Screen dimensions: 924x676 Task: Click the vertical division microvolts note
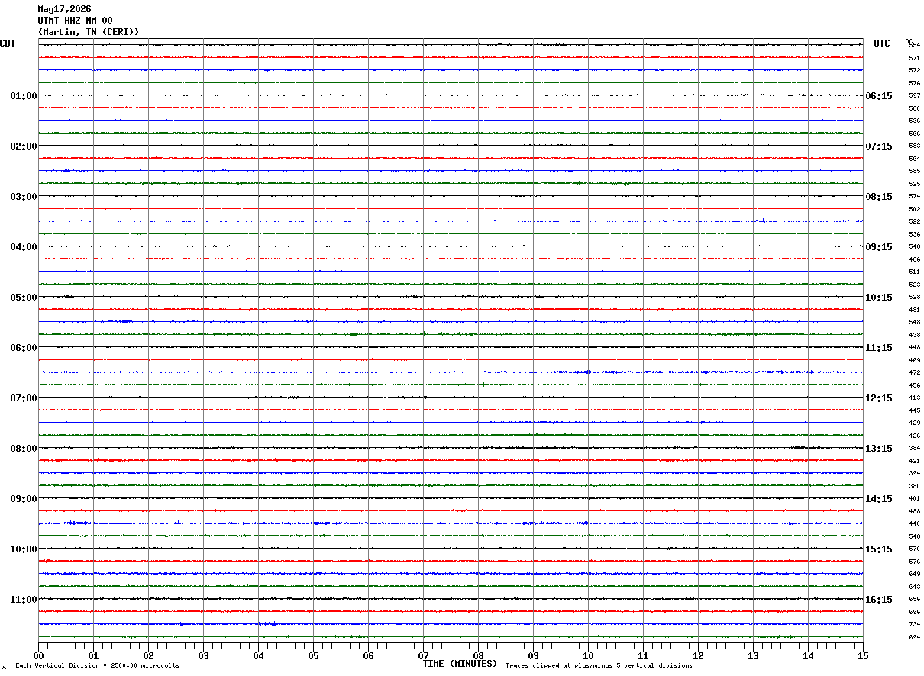pyautogui.click(x=97, y=666)
